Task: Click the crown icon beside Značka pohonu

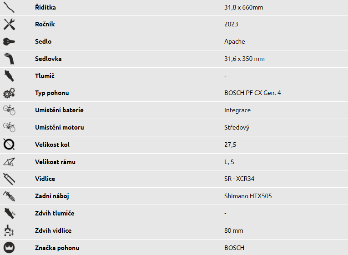Action: 9,247
